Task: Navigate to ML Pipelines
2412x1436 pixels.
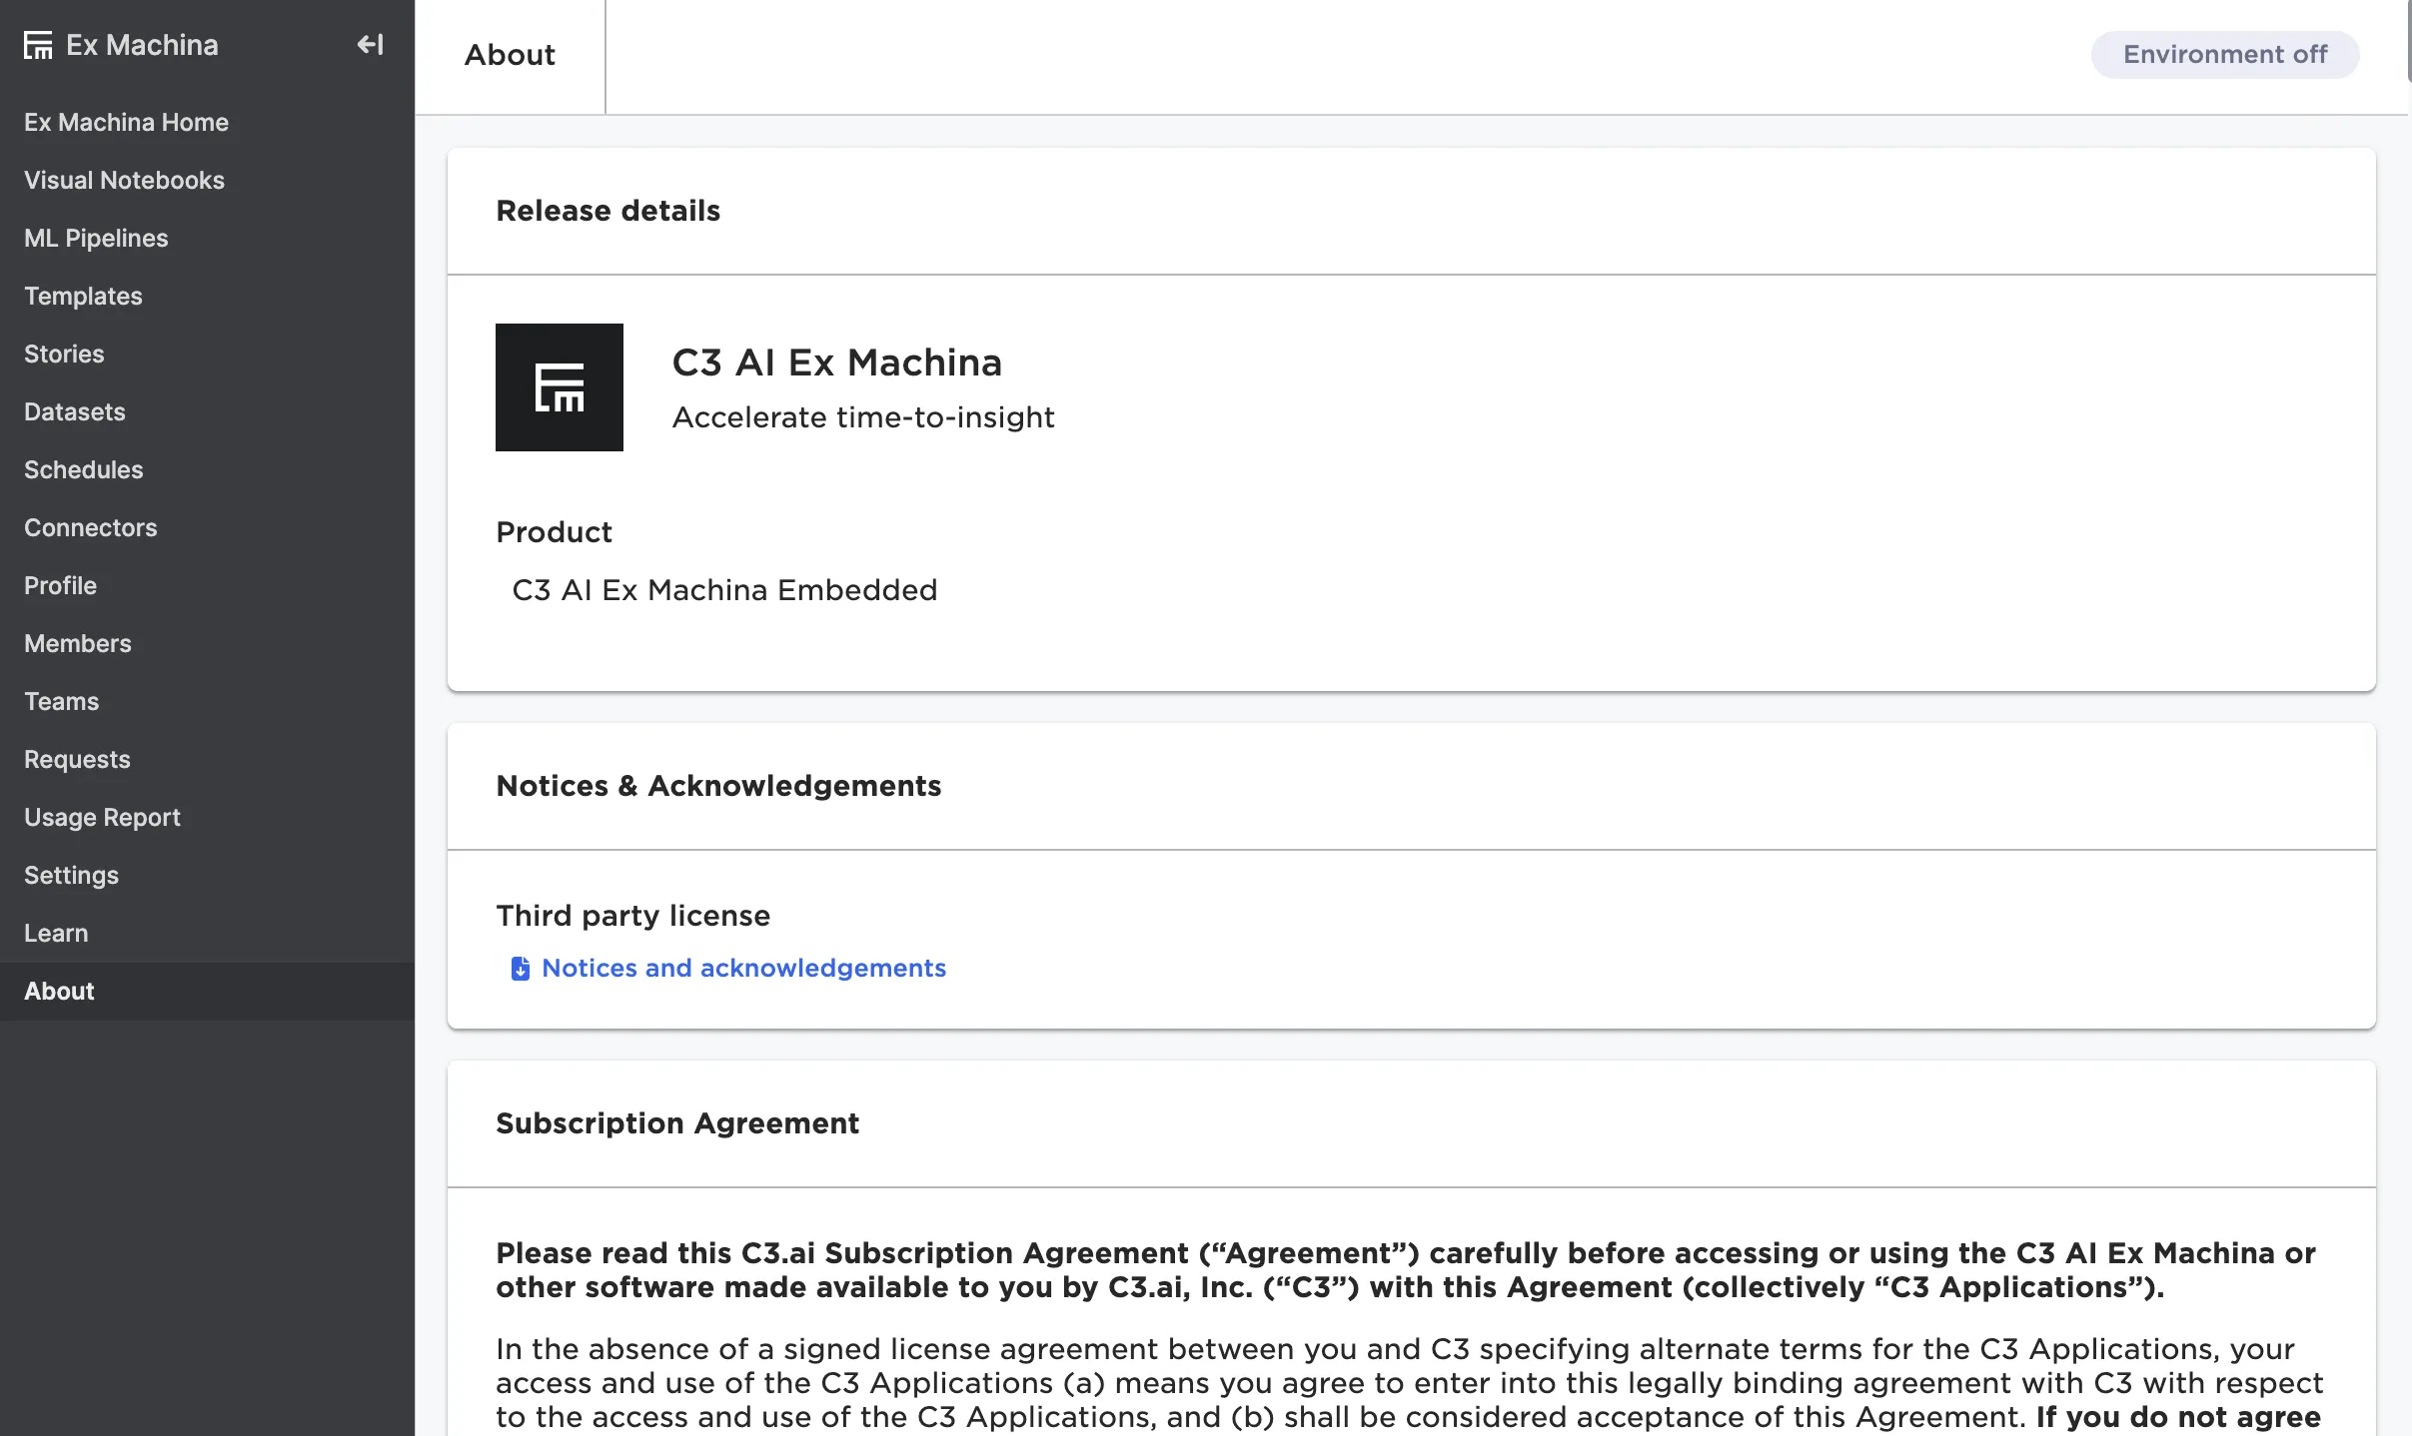Action: 96,238
